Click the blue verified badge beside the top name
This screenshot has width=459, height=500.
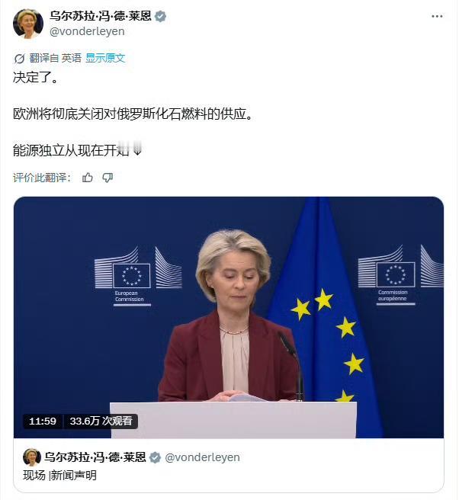pyautogui.click(x=160, y=16)
